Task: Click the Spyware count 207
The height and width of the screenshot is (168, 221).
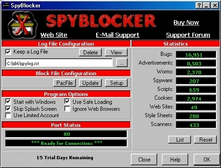Action: click(196, 81)
